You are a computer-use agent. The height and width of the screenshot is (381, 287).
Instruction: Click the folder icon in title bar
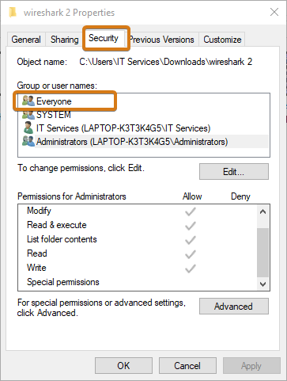point(13,12)
